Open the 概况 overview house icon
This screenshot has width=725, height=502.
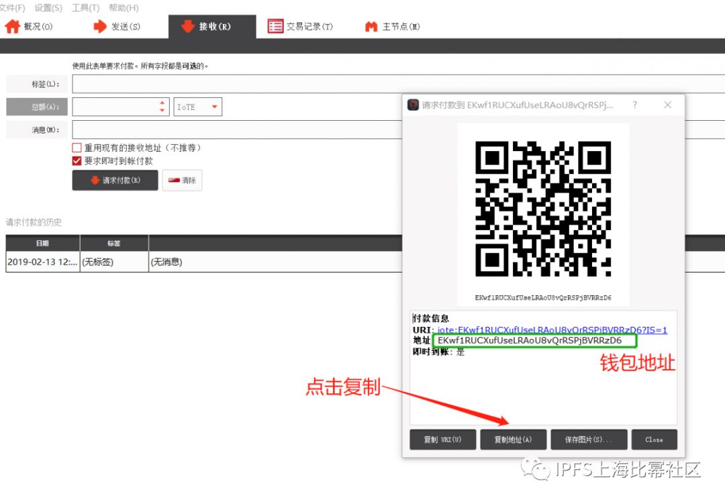click(x=13, y=26)
